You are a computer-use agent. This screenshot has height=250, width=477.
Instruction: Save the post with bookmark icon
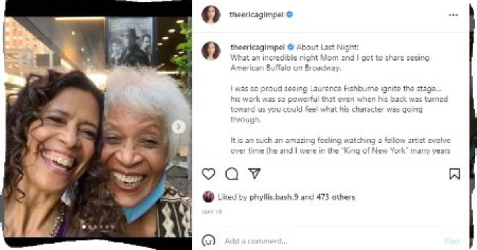click(x=454, y=174)
